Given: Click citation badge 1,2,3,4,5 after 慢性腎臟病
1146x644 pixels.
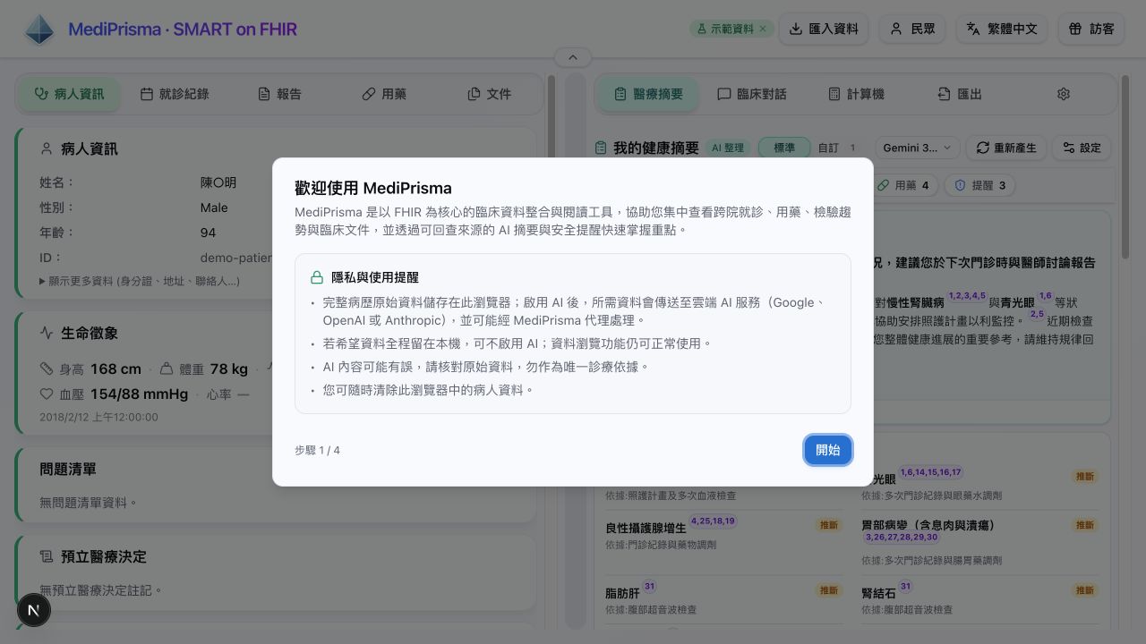Looking at the screenshot, I should click(967, 296).
